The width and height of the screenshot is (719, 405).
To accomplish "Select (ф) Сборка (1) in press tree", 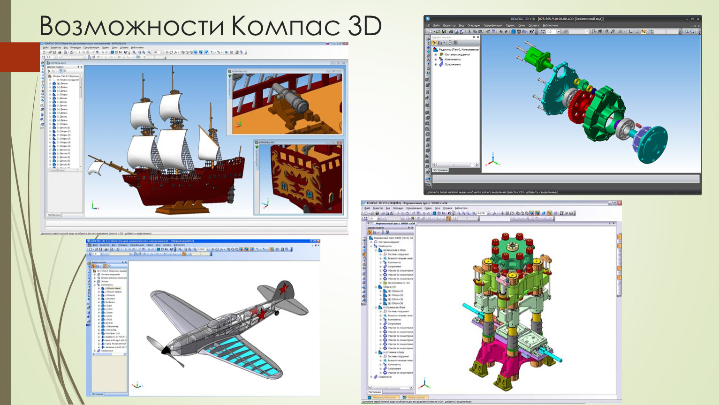I will pos(395,291).
